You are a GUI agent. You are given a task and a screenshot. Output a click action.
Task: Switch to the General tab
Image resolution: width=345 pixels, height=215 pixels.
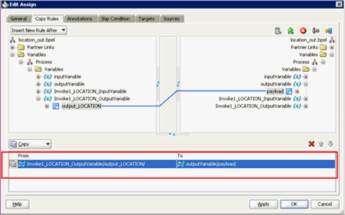point(19,19)
